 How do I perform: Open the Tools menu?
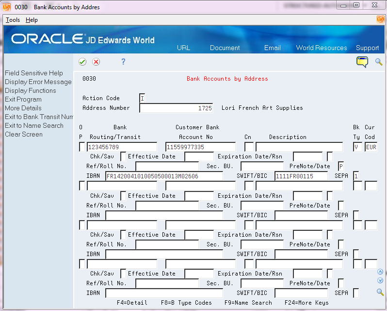coord(13,20)
